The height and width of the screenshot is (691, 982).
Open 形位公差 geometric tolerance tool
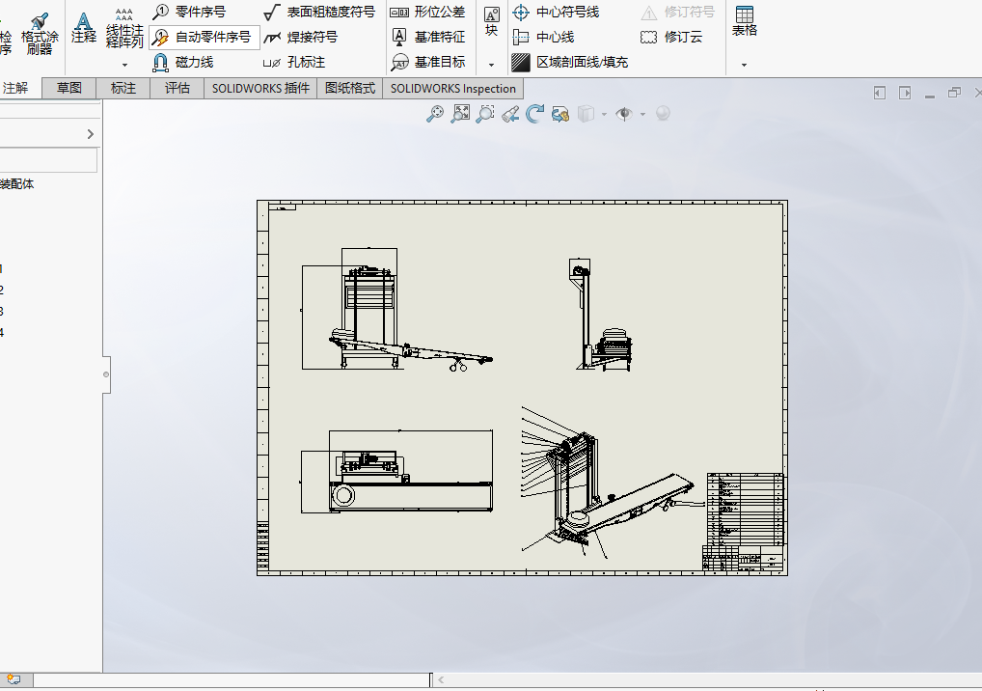427,12
